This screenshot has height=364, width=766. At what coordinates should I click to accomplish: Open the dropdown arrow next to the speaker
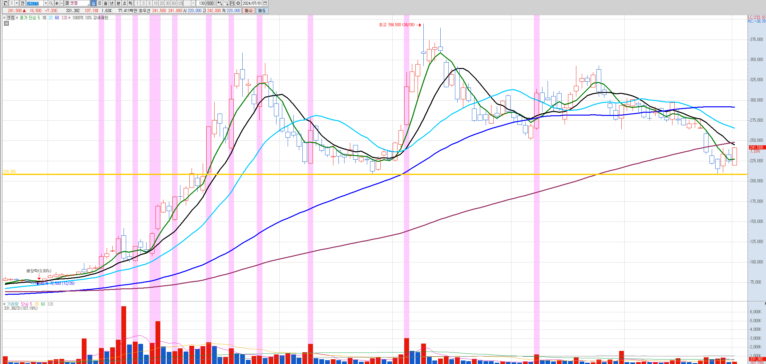click(62, 3)
